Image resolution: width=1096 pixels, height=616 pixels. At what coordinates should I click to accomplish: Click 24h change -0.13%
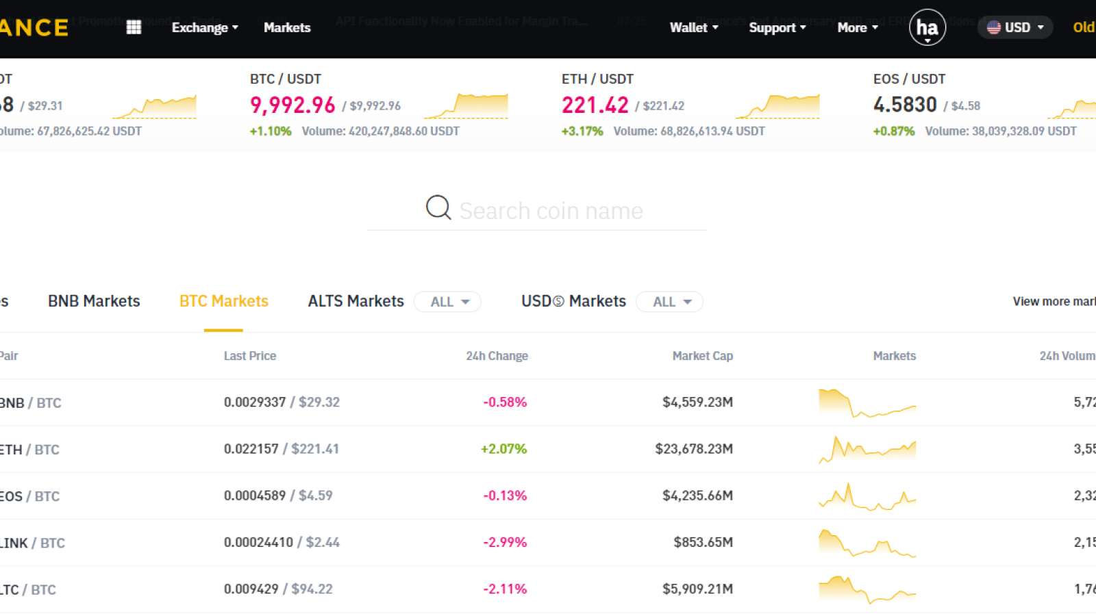click(x=505, y=496)
